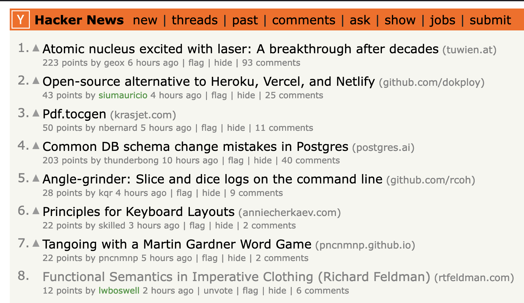Upvote Tangoing with a Martin Gardner story

tap(36, 243)
